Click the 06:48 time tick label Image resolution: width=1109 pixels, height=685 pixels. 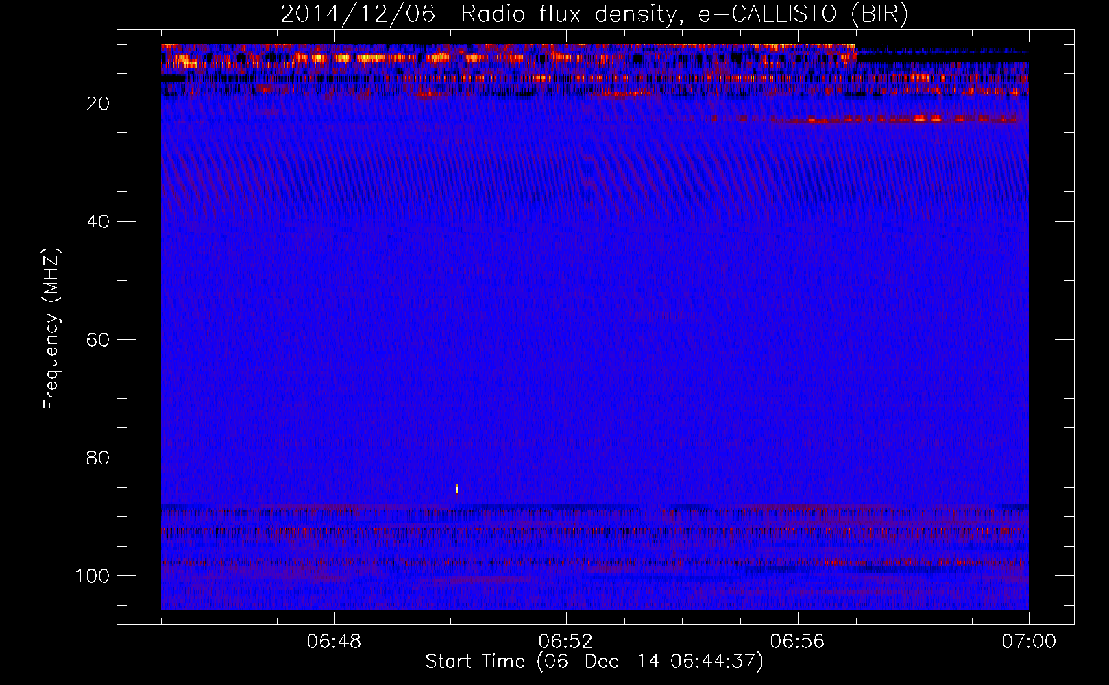334,642
